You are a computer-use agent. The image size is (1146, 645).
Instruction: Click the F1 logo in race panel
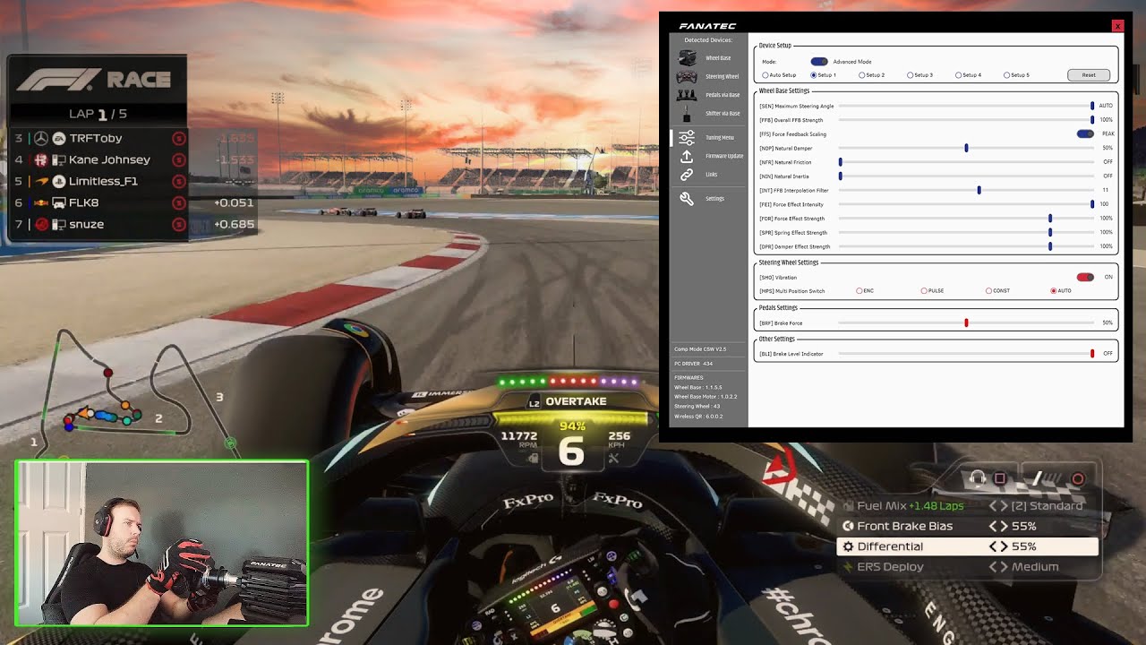pyautogui.click(x=59, y=80)
